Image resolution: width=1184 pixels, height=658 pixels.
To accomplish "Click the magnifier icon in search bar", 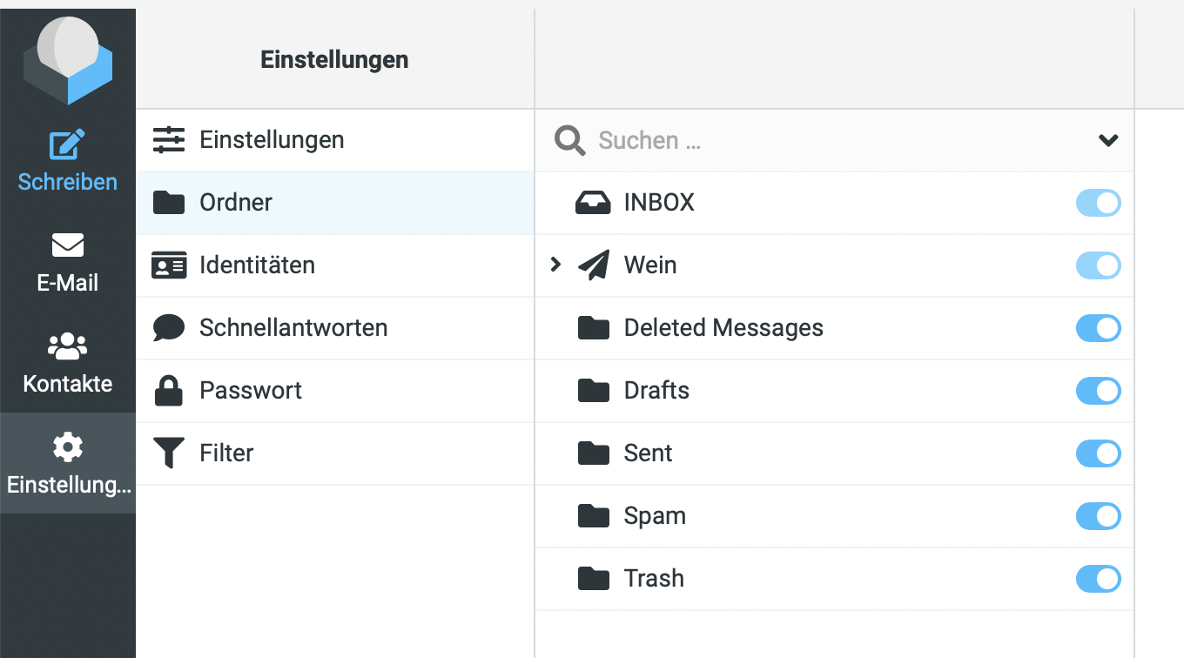I will coord(569,139).
